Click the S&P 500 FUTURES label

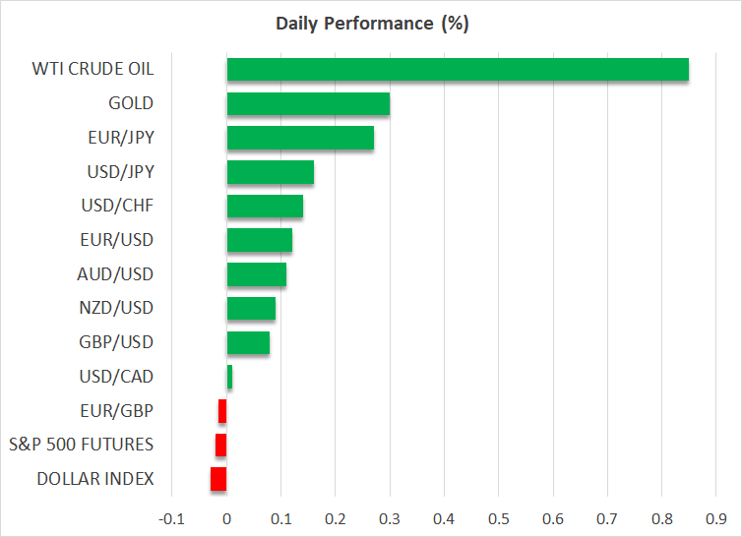click(81, 445)
